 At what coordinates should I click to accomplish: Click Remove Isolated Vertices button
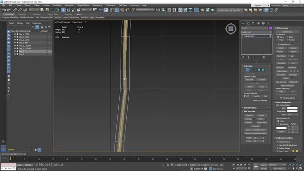coord(256,130)
